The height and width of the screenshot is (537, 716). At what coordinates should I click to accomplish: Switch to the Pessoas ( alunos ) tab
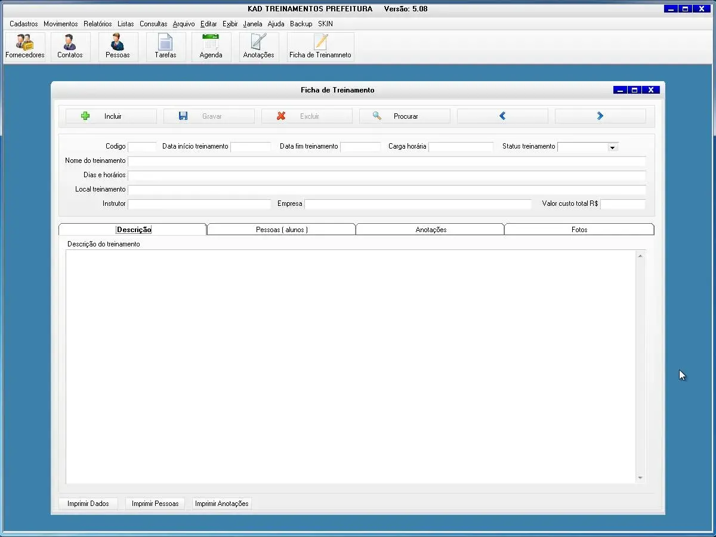(282, 230)
